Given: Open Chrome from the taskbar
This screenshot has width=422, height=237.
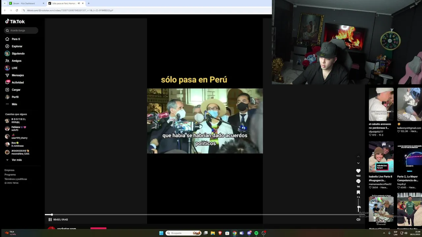Looking at the screenshot, I should point(234,233).
